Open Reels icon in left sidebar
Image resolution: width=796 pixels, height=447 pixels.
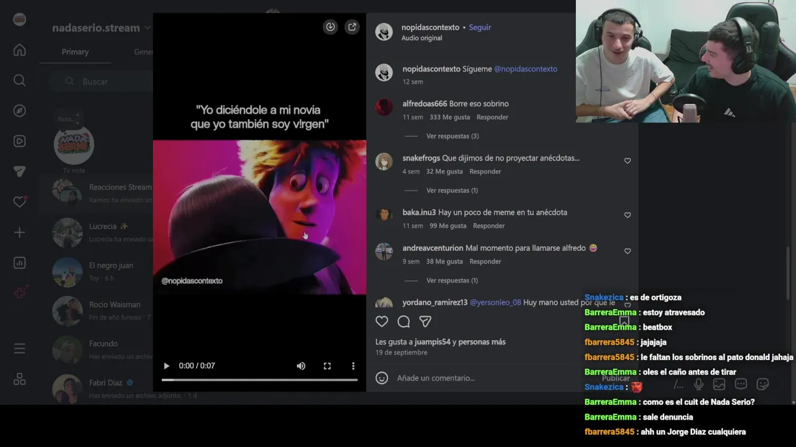click(x=19, y=142)
